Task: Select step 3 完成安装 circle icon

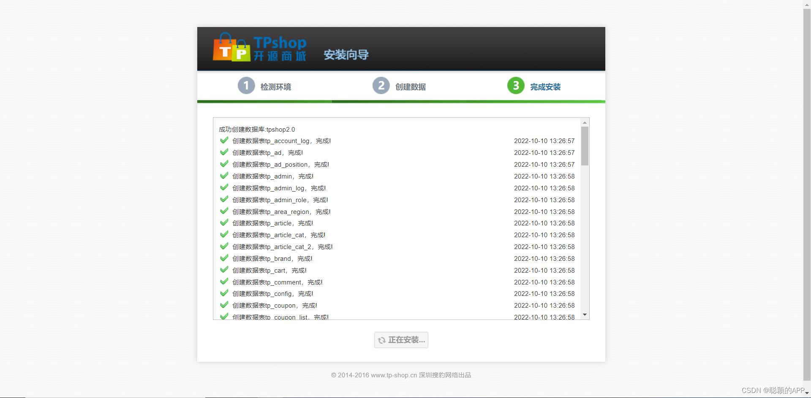Action: [515, 85]
